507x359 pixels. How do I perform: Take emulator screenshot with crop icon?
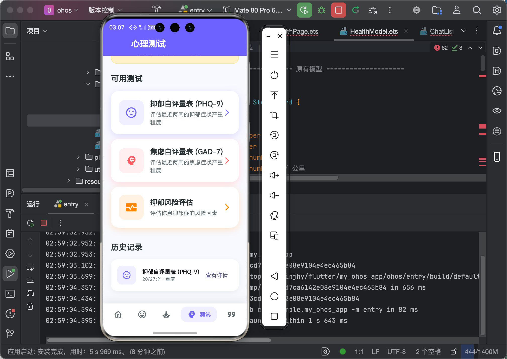274,115
